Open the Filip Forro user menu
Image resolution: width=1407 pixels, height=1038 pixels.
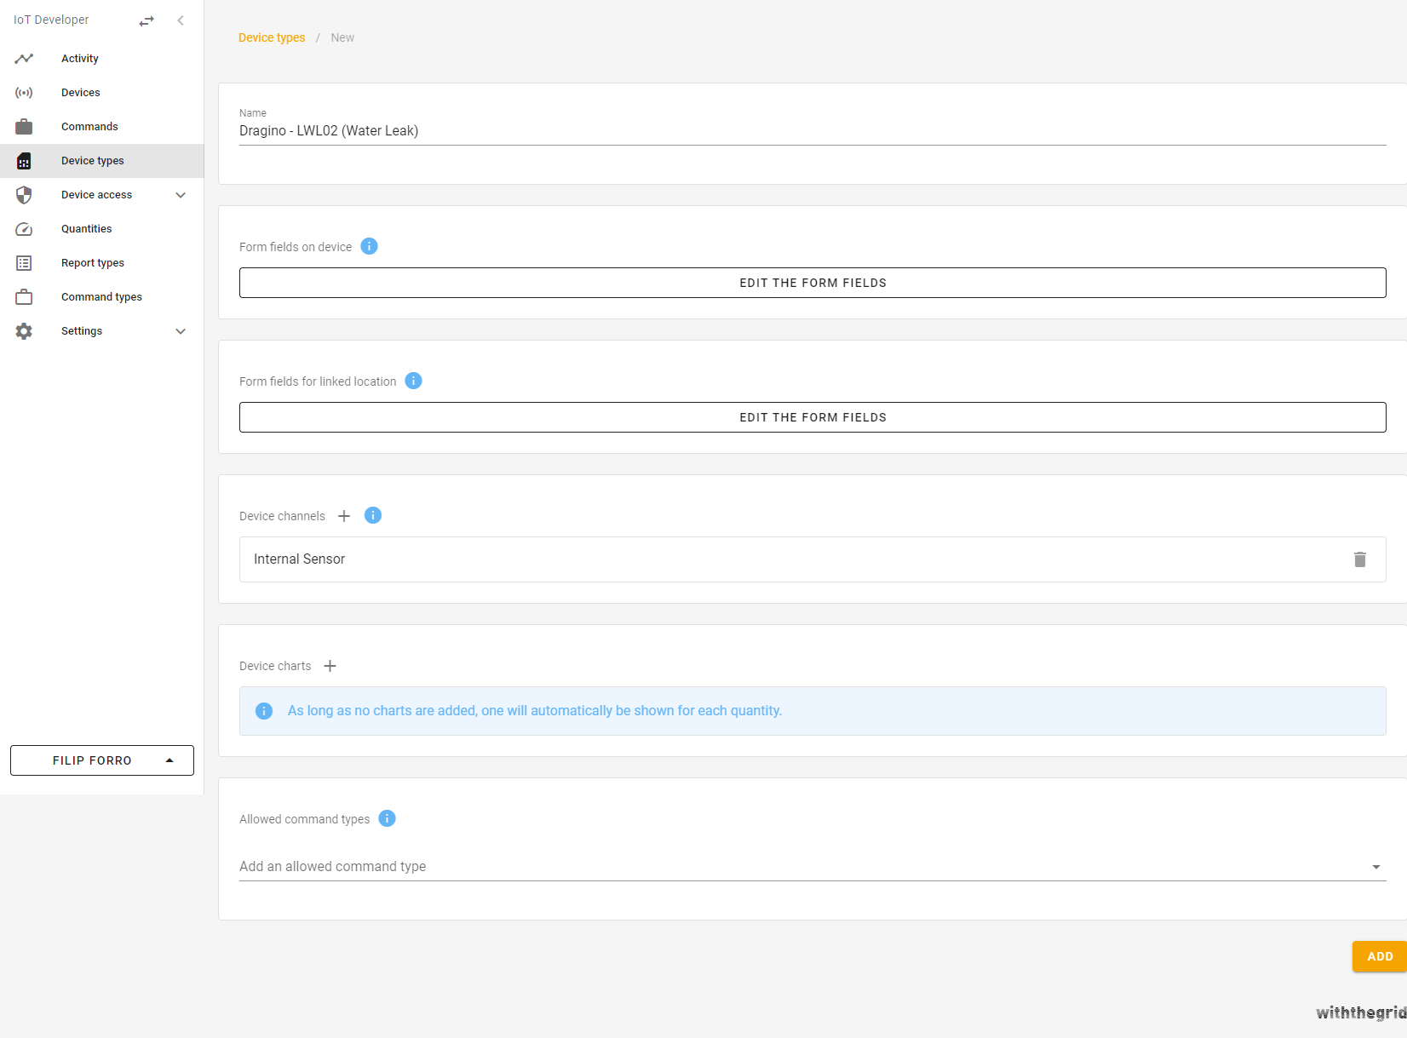[102, 760]
